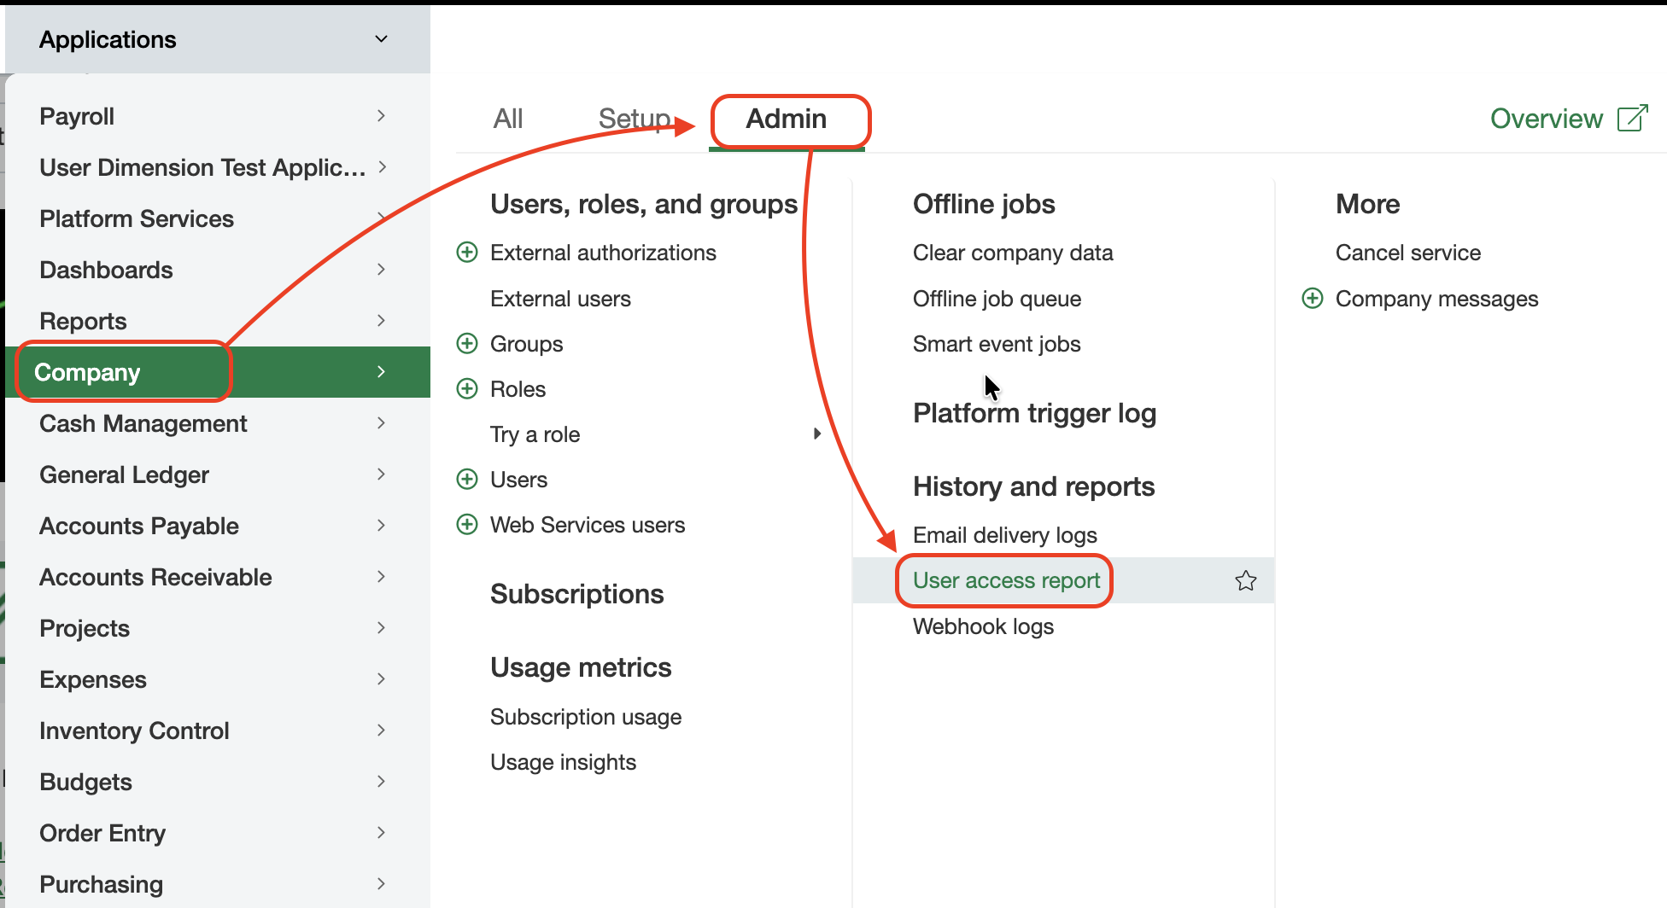1667x908 pixels.
Task: Switch to the Setup tab
Action: [x=635, y=119]
